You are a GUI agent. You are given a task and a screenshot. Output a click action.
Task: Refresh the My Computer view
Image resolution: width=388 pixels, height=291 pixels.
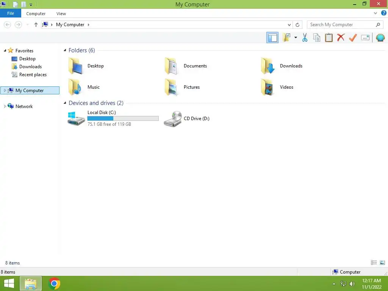coord(297,25)
